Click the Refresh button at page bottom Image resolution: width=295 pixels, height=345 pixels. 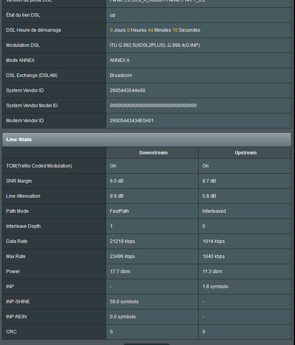tap(146, 343)
